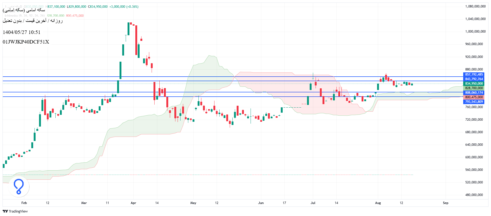This screenshot has width=491, height=216.
Task: Click the TradingView logo at the bottom
Action: [x=15, y=211]
